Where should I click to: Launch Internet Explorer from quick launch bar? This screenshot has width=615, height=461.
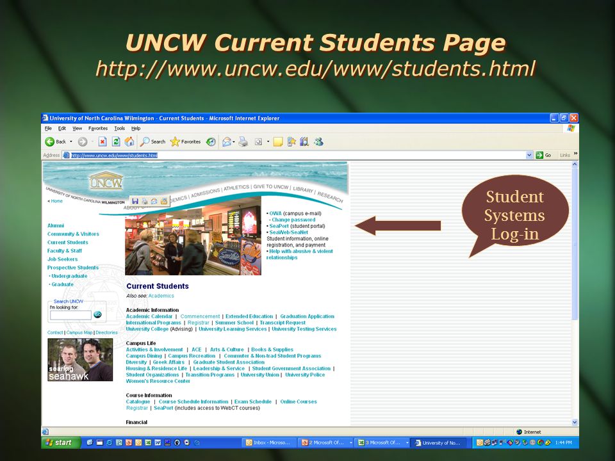tap(109, 442)
